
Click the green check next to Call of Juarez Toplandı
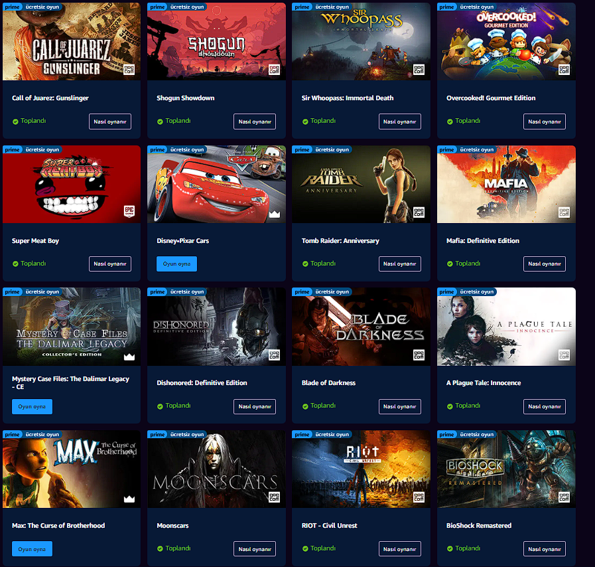[15, 121]
